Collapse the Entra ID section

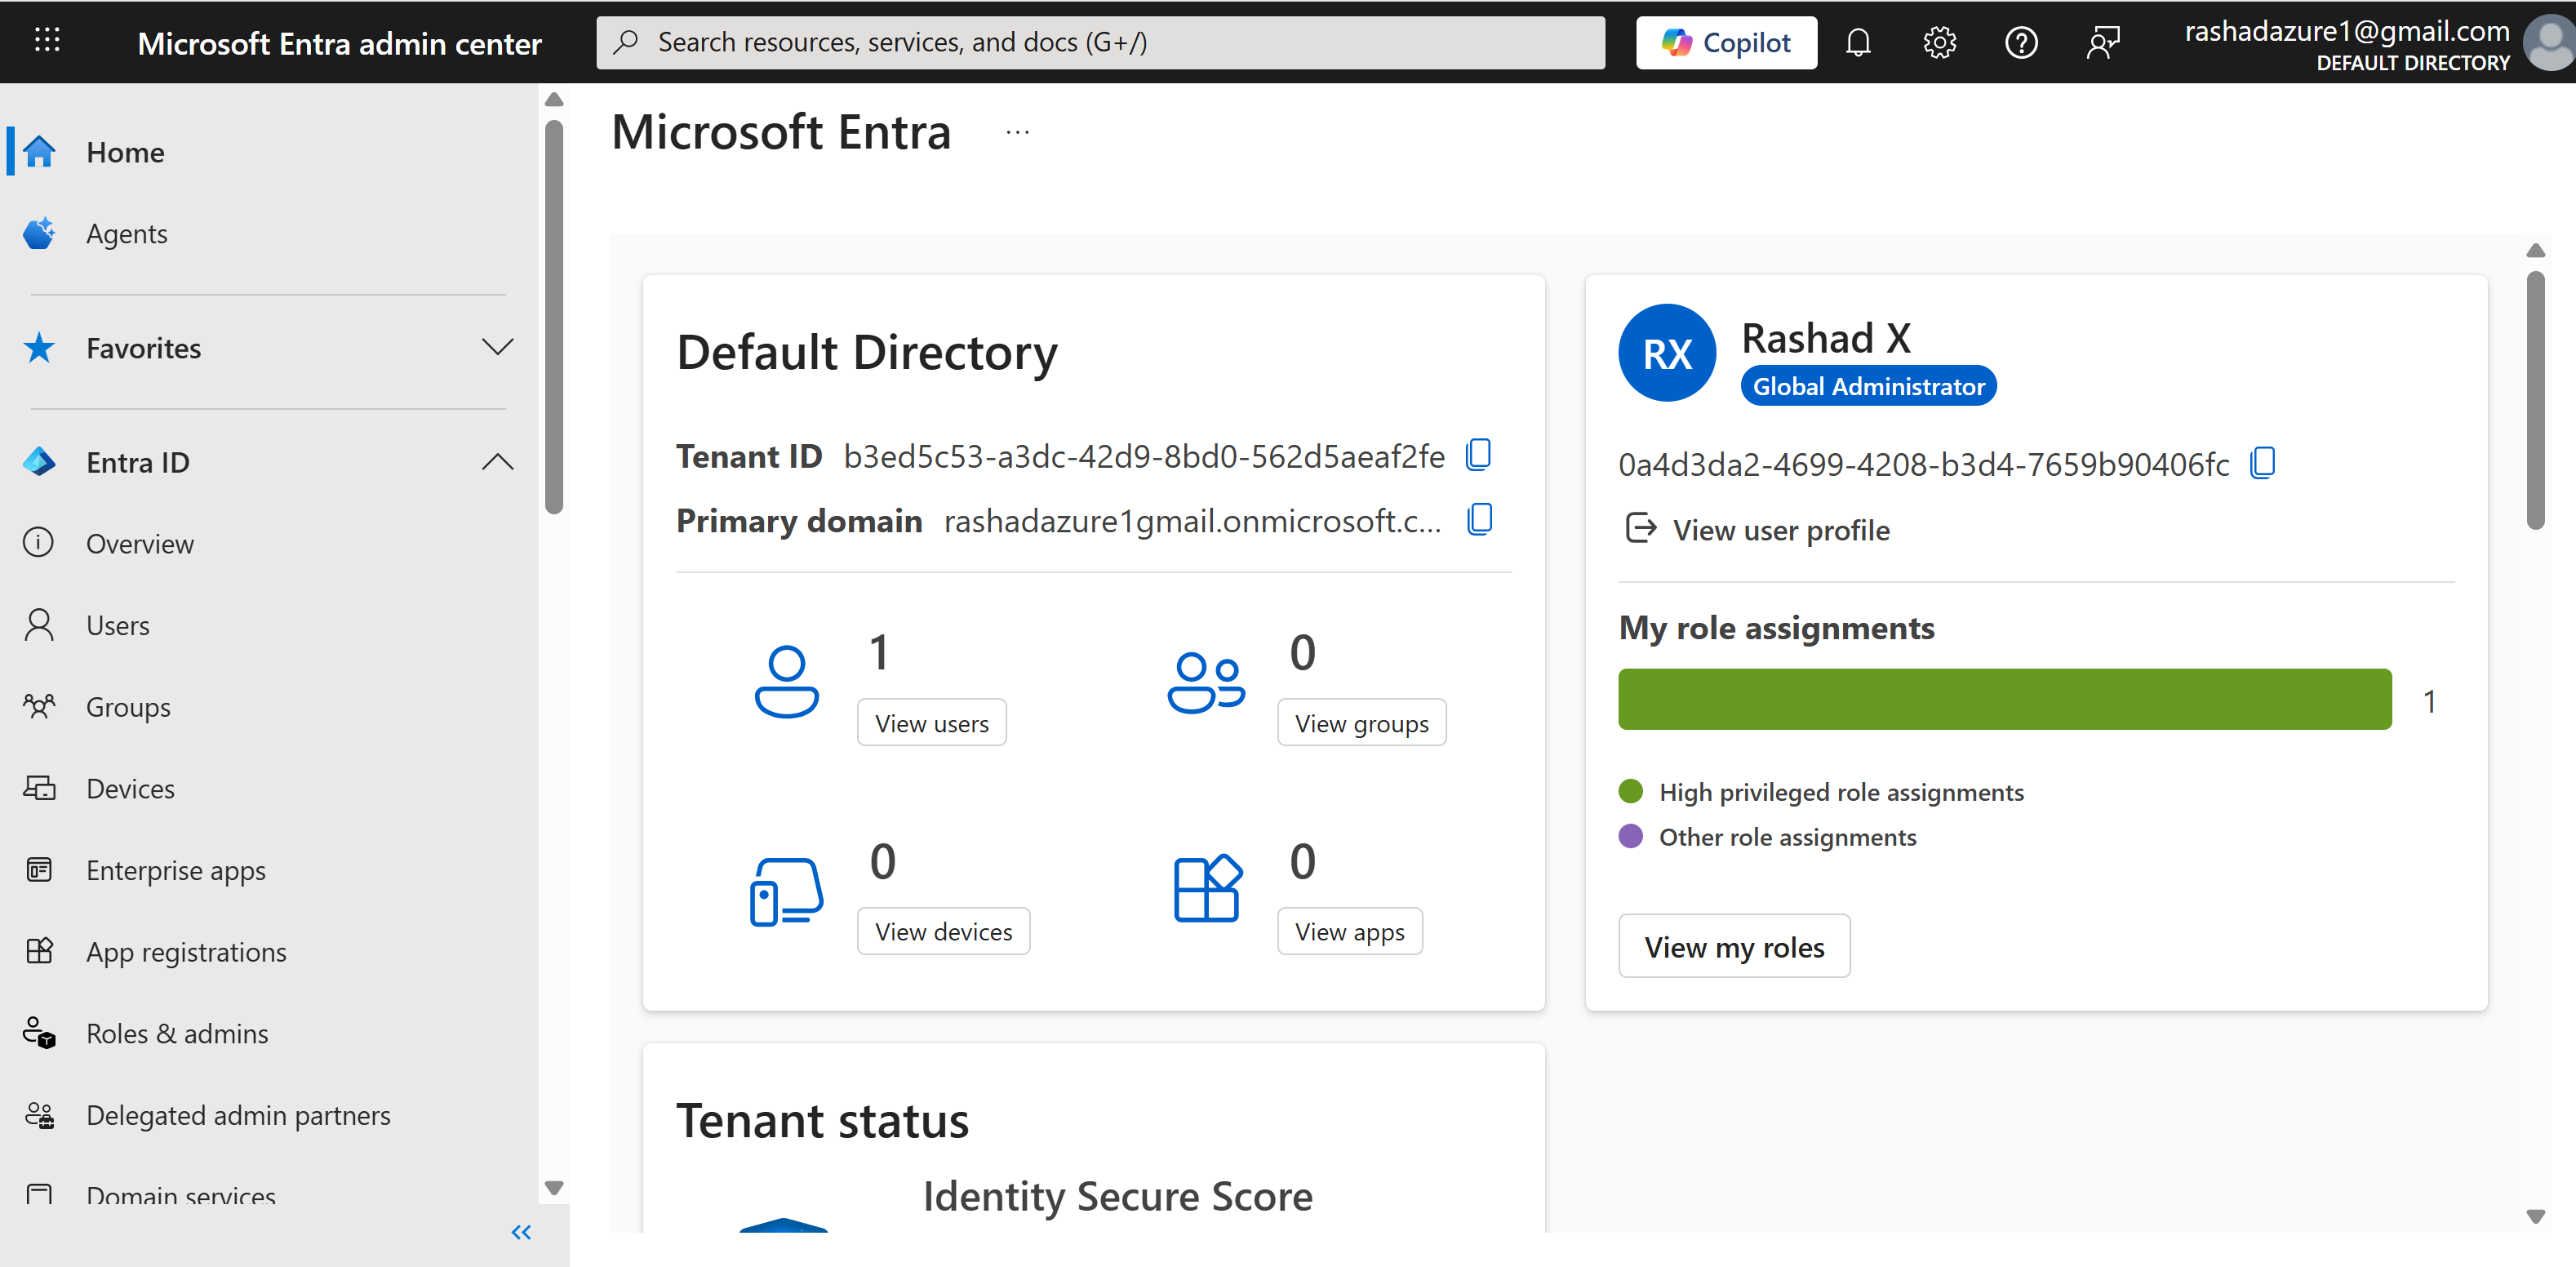(x=497, y=462)
